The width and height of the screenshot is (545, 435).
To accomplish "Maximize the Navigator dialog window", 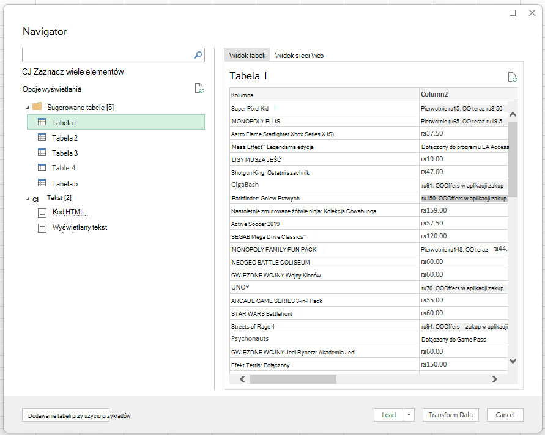I will click(x=513, y=13).
